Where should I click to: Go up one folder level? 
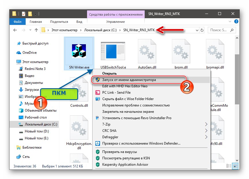pos(36,30)
